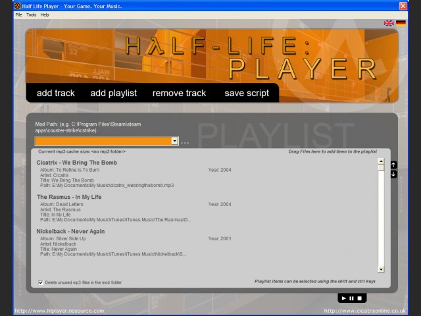The width and height of the screenshot is (421, 316).
Task: Click Year: 2004 on The Rasmus entry
Action: (x=220, y=204)
